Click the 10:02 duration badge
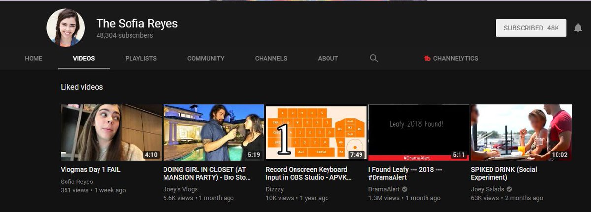Viewport: 591px width, 212px height. click(559, 154)
